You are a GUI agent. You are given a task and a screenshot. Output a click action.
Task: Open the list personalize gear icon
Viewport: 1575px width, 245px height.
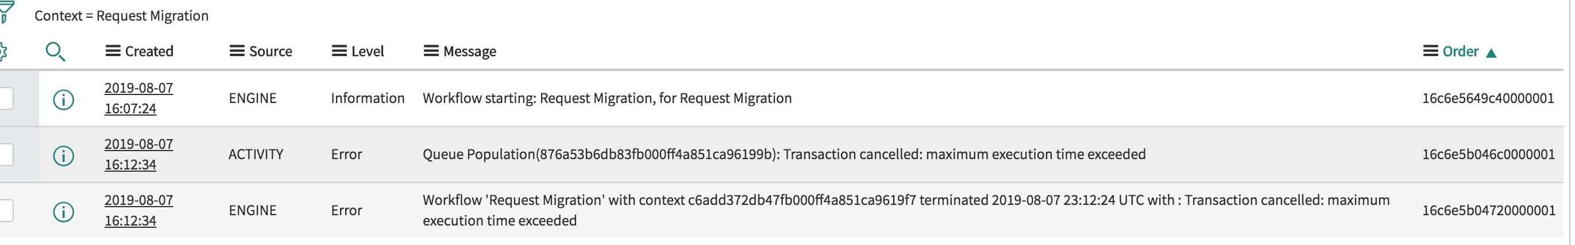pos(2,52)
